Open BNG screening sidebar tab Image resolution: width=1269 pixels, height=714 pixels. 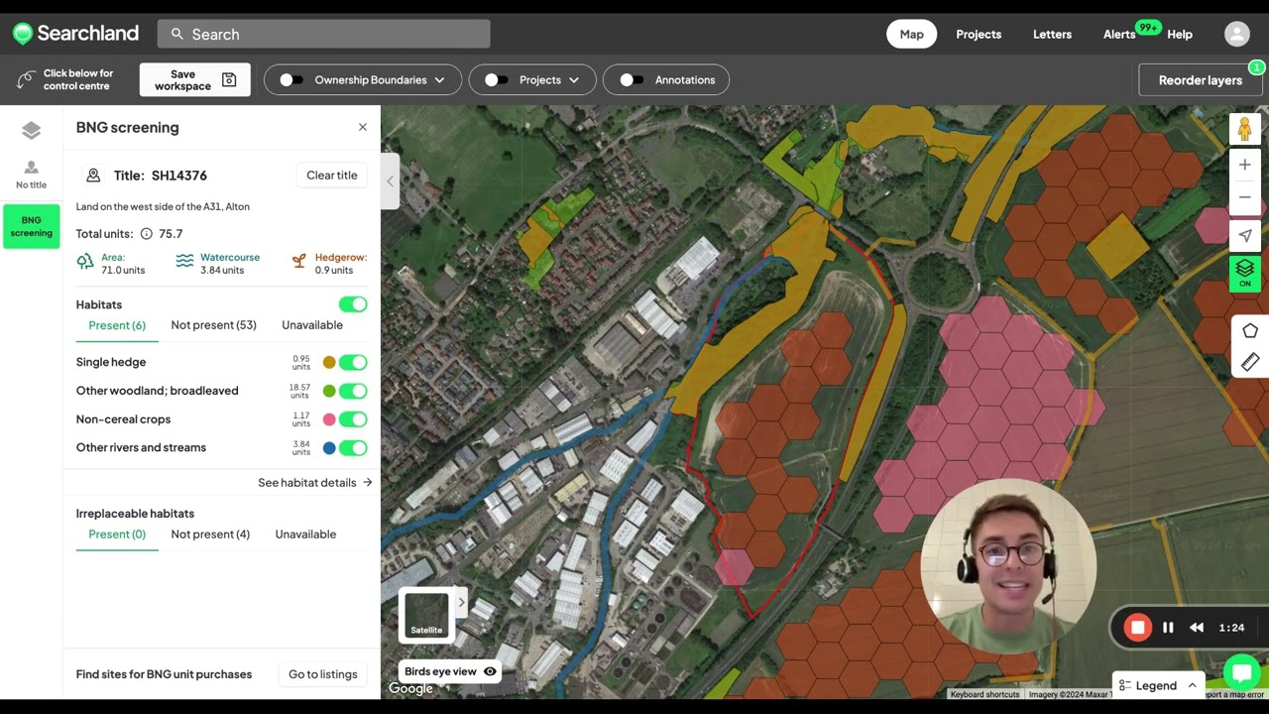(31, 226)
